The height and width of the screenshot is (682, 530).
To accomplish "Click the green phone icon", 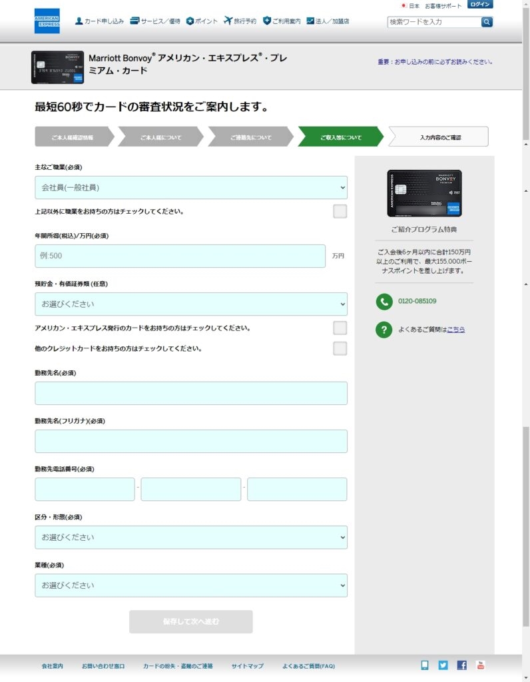I will coord(384,302).
